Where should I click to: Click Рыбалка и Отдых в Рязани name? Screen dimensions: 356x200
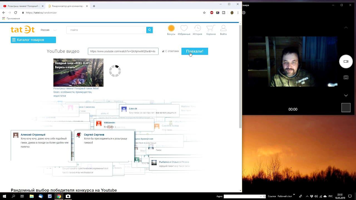[174, 162]
